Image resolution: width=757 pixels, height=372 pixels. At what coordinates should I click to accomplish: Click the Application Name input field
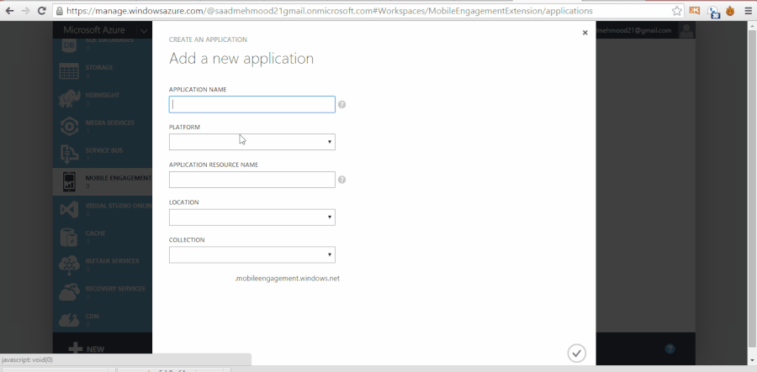coord(251,105)
